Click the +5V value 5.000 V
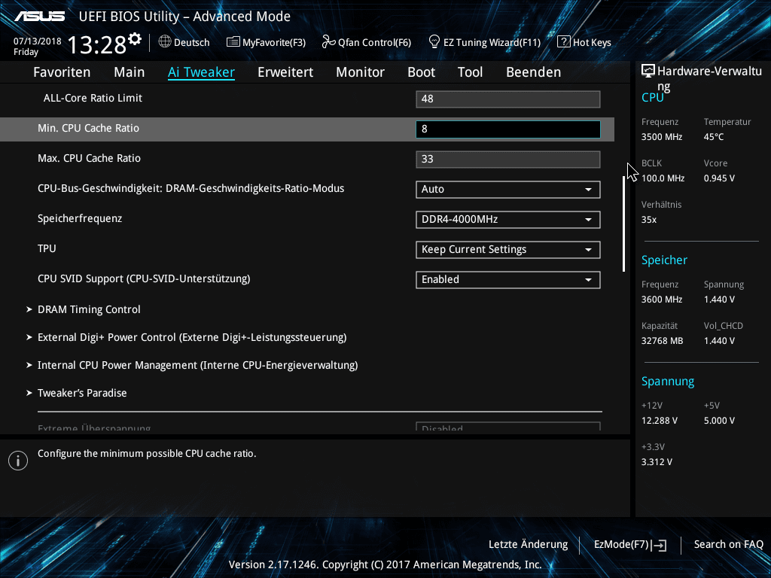This screenshot has height=578, width=771. pyautogui.click(x=719, y=421)
